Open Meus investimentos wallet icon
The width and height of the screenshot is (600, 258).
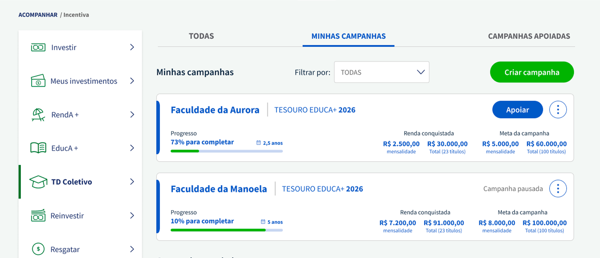38,81
